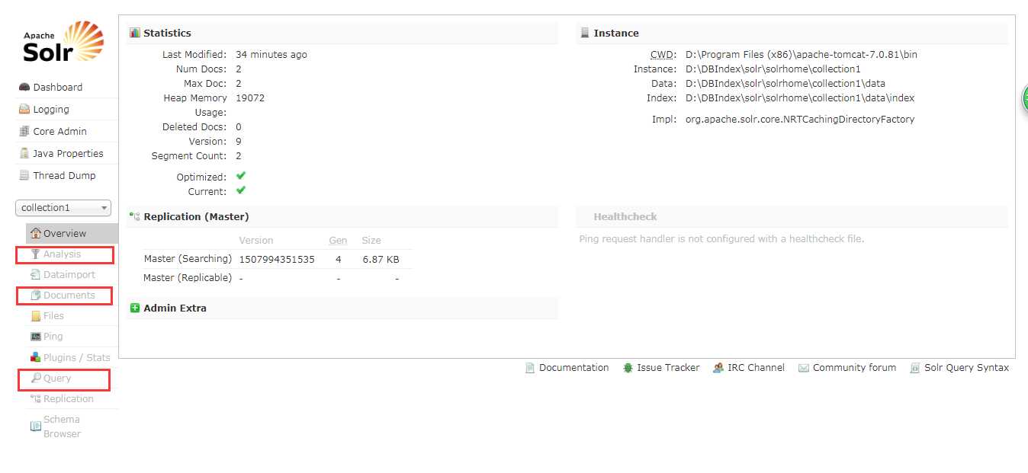Click the Dataimport icon

click(x=36, y=274)
